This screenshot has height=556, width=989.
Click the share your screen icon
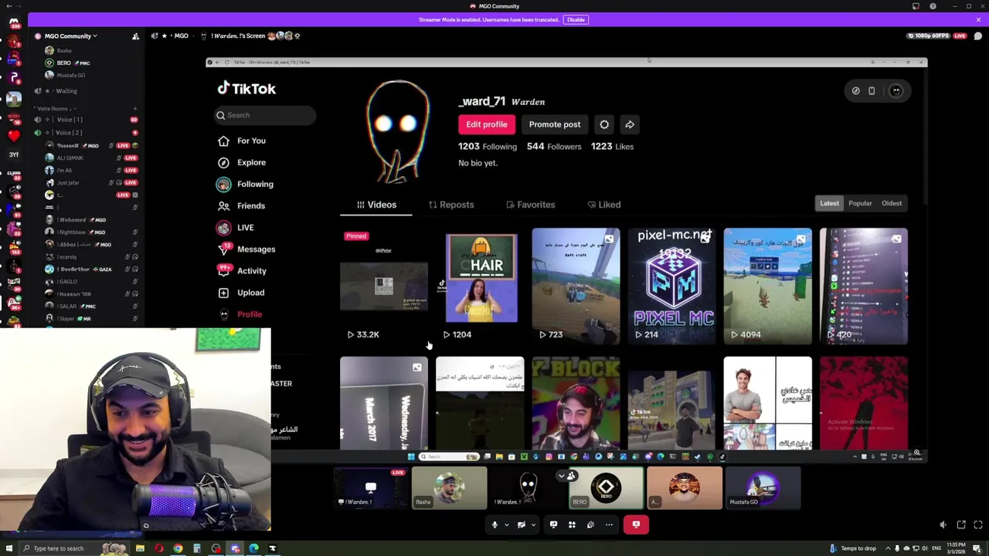click(553, 524)
